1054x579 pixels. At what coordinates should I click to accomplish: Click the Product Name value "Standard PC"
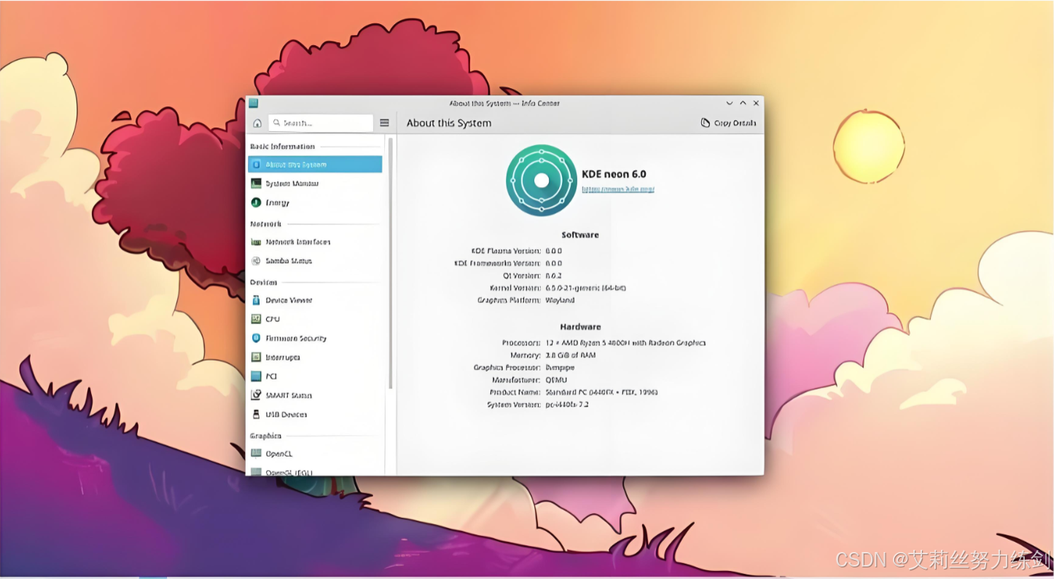coord(601,392)
